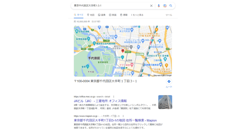The image size is (246, 129).
Task: Expand the もっと見る menu
Action: tap(137, 15)
